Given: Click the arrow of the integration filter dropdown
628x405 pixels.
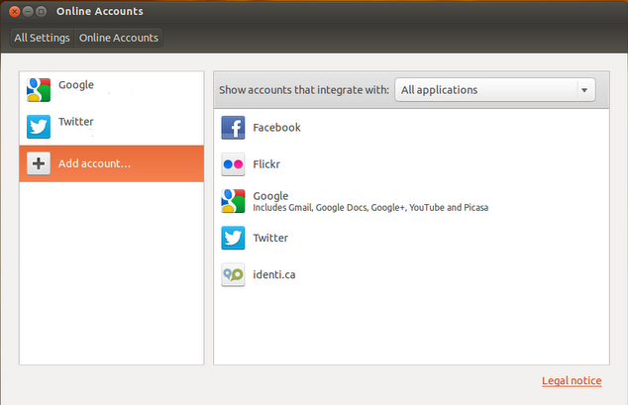Looking at the screenshot, I should [x=584, y=90].
